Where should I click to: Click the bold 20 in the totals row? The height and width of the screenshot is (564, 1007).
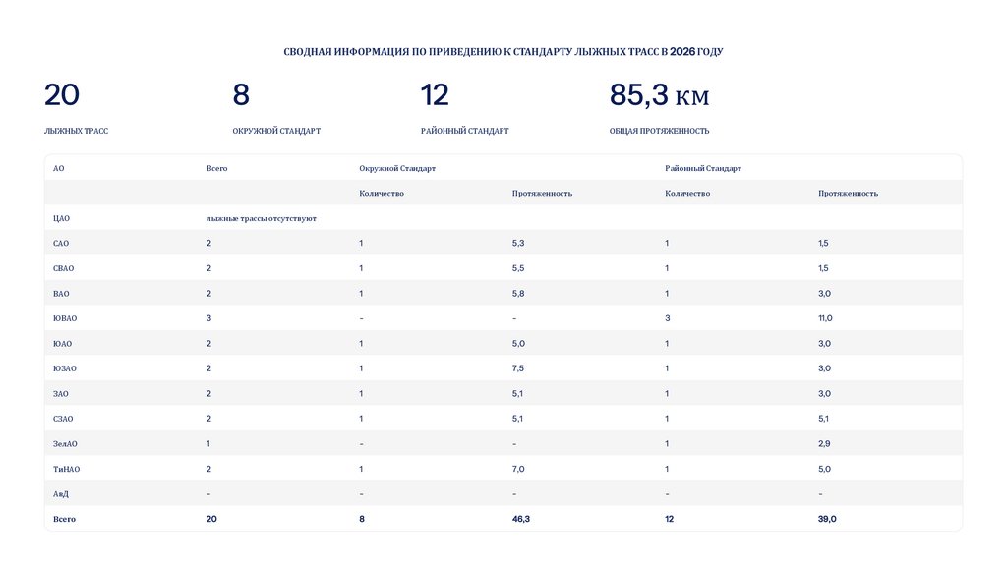coord(211,519)
